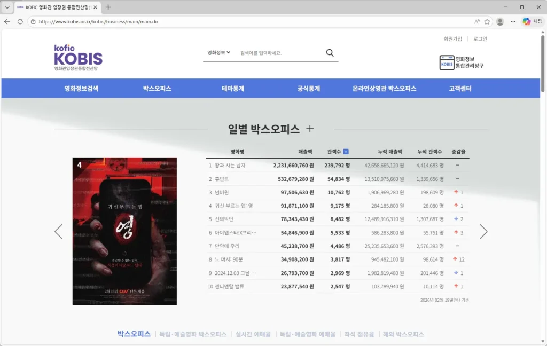Expand 일별 박스오피스 with the plus button
Screen dimensions: 547x346
[309, 129]
